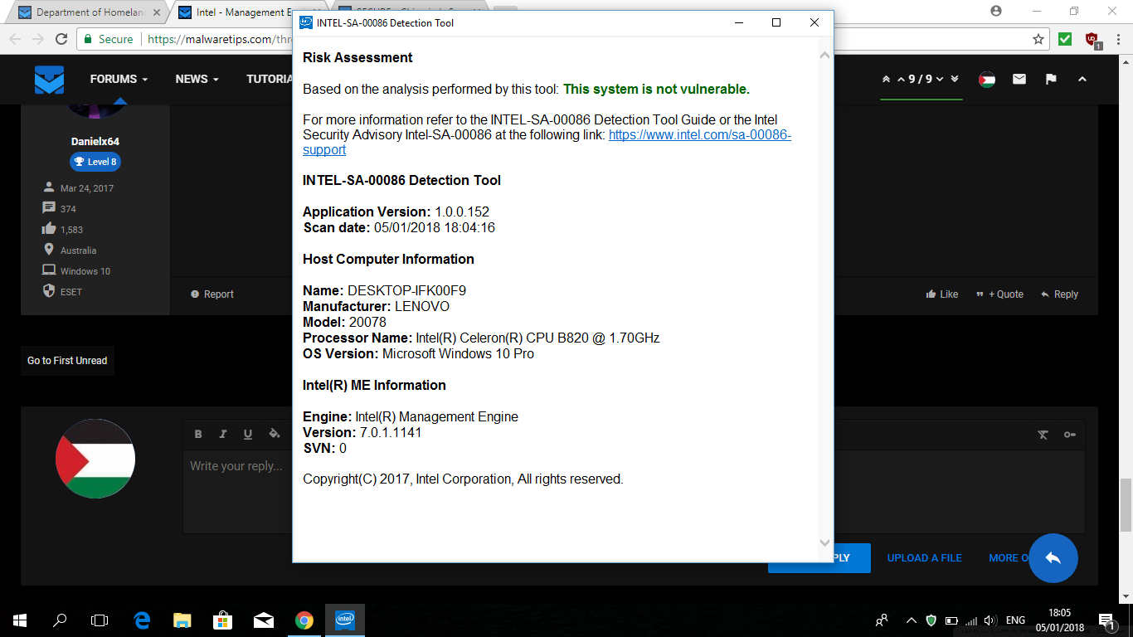Image resolution: width=1133 pixels, height=637 pixels.
Task: Open volume control in system tray
Action: 989,620
